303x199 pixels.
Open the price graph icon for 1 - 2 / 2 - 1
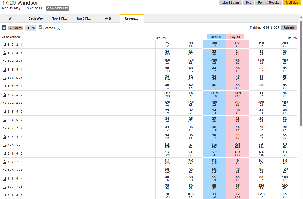(4, 44)
